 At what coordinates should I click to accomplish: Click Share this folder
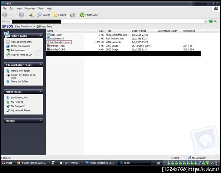point(20,82)
